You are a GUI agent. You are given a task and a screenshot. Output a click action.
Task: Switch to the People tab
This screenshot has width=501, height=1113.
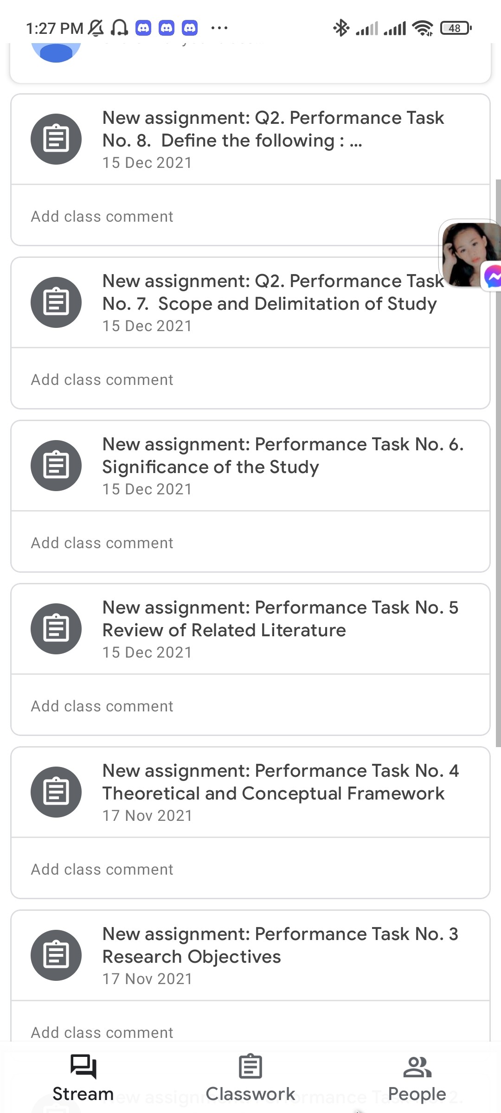(417, 1078)
